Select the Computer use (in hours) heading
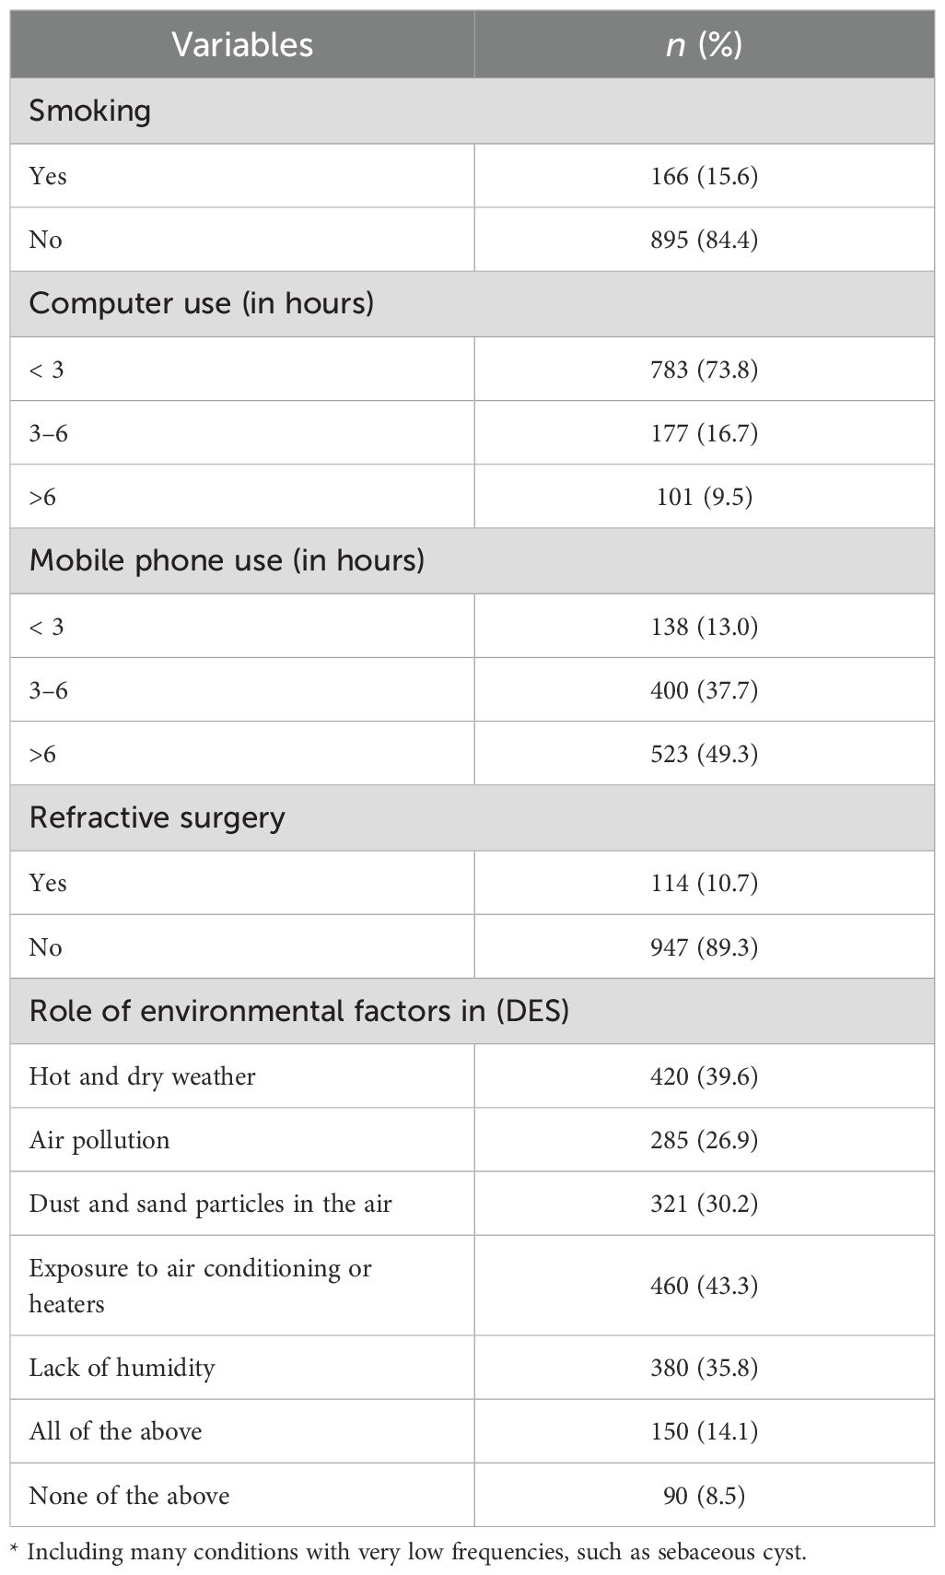The width and height of the screenshot is (945, 1575). click(202, 303)
